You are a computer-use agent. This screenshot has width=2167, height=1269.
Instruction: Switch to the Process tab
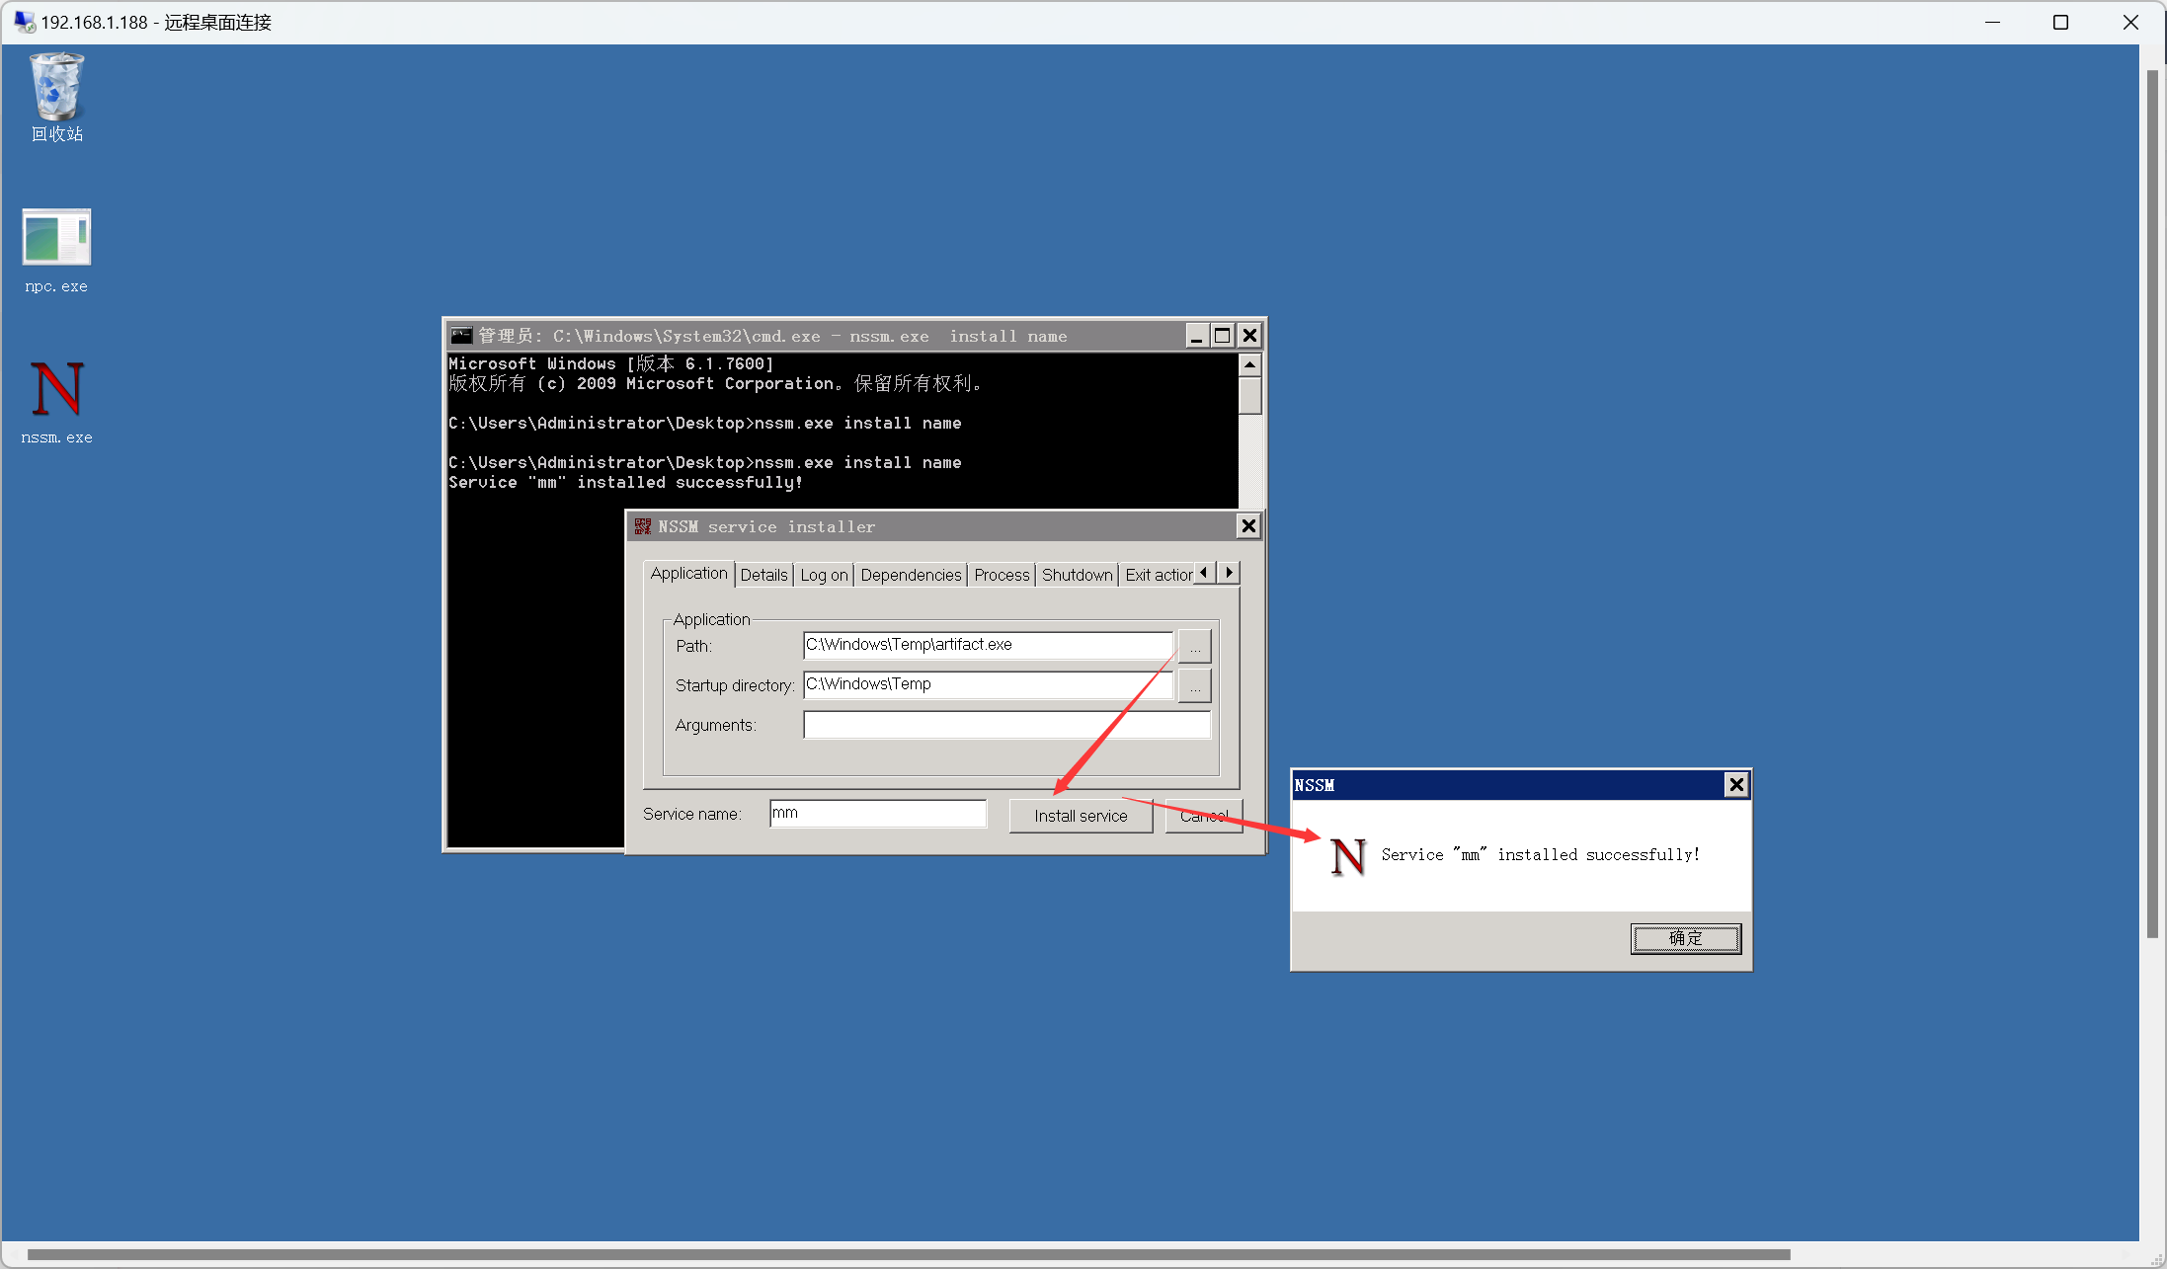(1002, 575)
